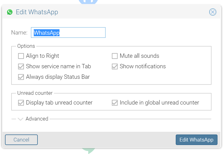Toggle Display tab unread counter
The width and height of the screenshot is (224, 154).
coord(21,103)
